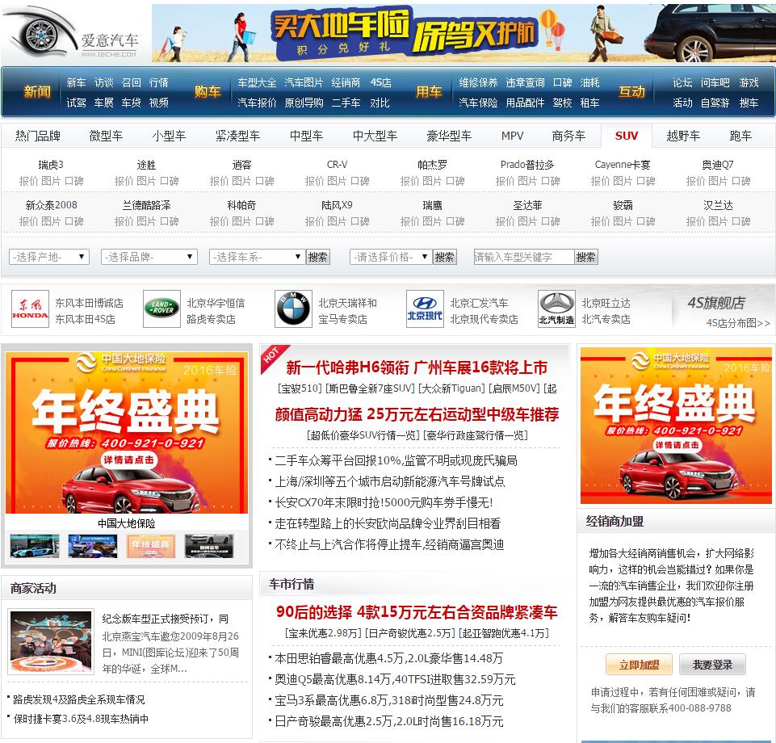
Task: Open the 买大地车险 top banner ad
Action: point(464,33)
